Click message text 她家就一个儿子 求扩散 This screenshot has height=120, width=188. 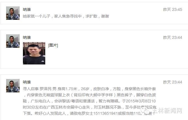[66, 16]
